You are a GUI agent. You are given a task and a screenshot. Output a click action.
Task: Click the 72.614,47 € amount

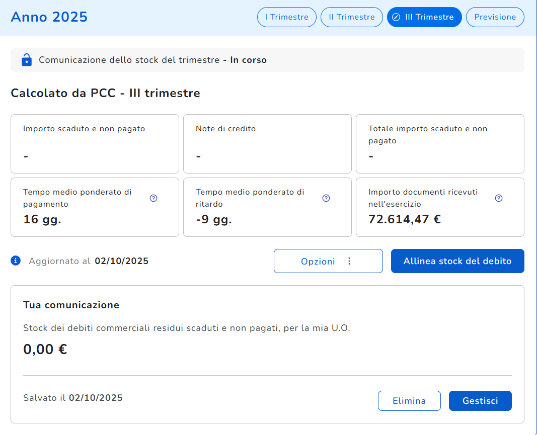click(405, 219)
